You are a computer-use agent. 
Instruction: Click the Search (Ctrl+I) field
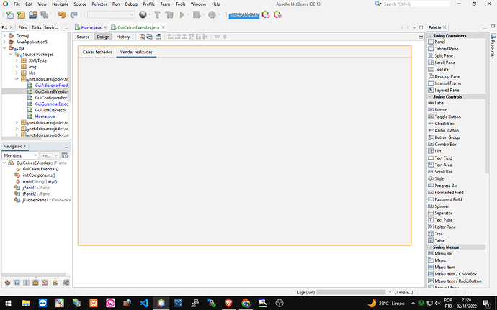pyautogui.click(x=416, y=4)
